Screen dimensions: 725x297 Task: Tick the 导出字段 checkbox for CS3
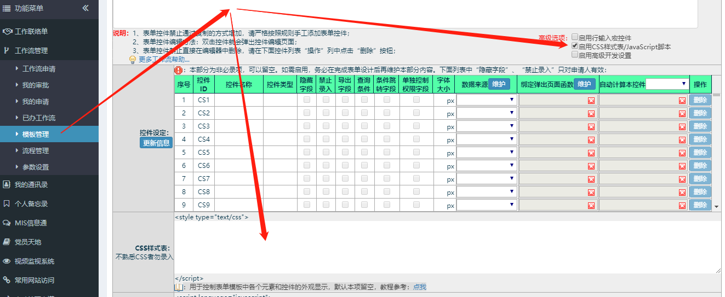click(345, 126)
